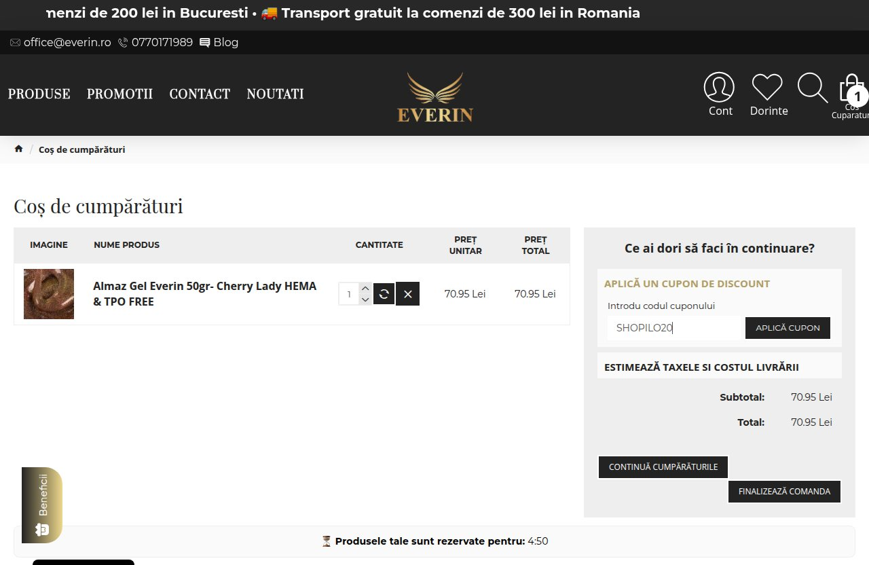The image size is (869, 565).
Task: Click the heading Ce ai dori să faci în continuare?
Action: tap(720, 249)
